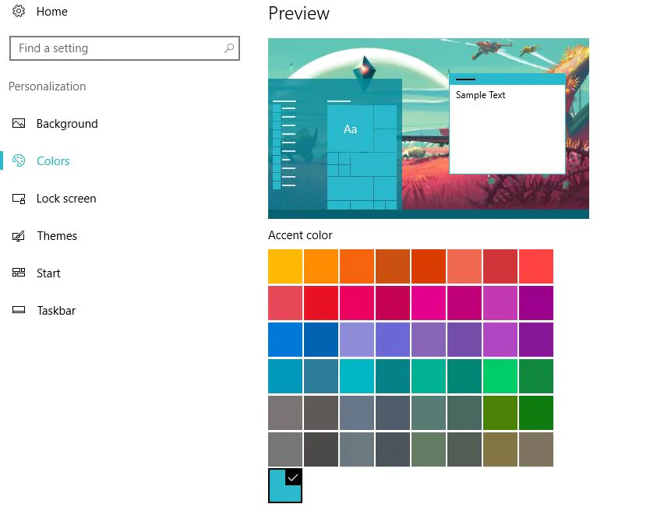Pick the olive khaki swatch, bottom row
The height and width of the screenshot is (511, 657).
[500, 449]
